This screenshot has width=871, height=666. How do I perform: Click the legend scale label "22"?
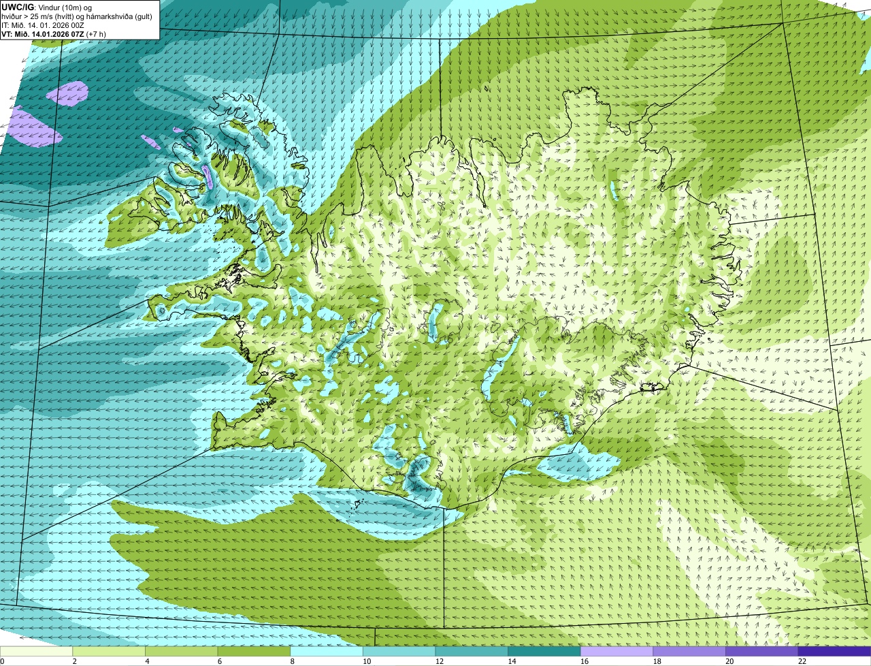(802, 661)
